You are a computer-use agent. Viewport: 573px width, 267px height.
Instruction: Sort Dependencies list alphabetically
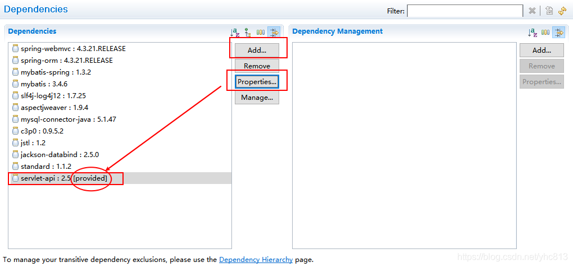[x=235, y=33]
